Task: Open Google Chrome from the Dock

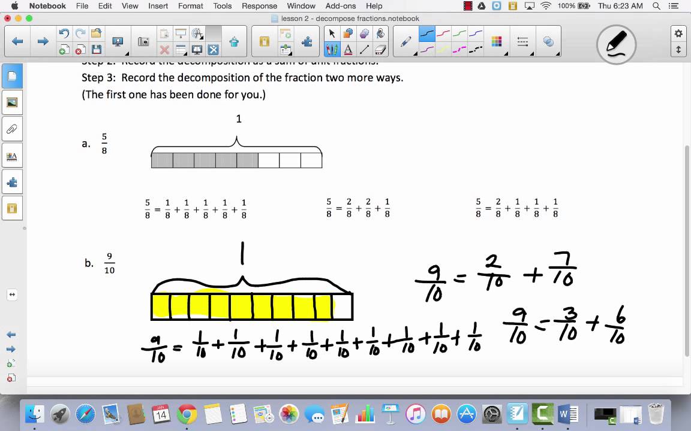Action: pos(187,414)
